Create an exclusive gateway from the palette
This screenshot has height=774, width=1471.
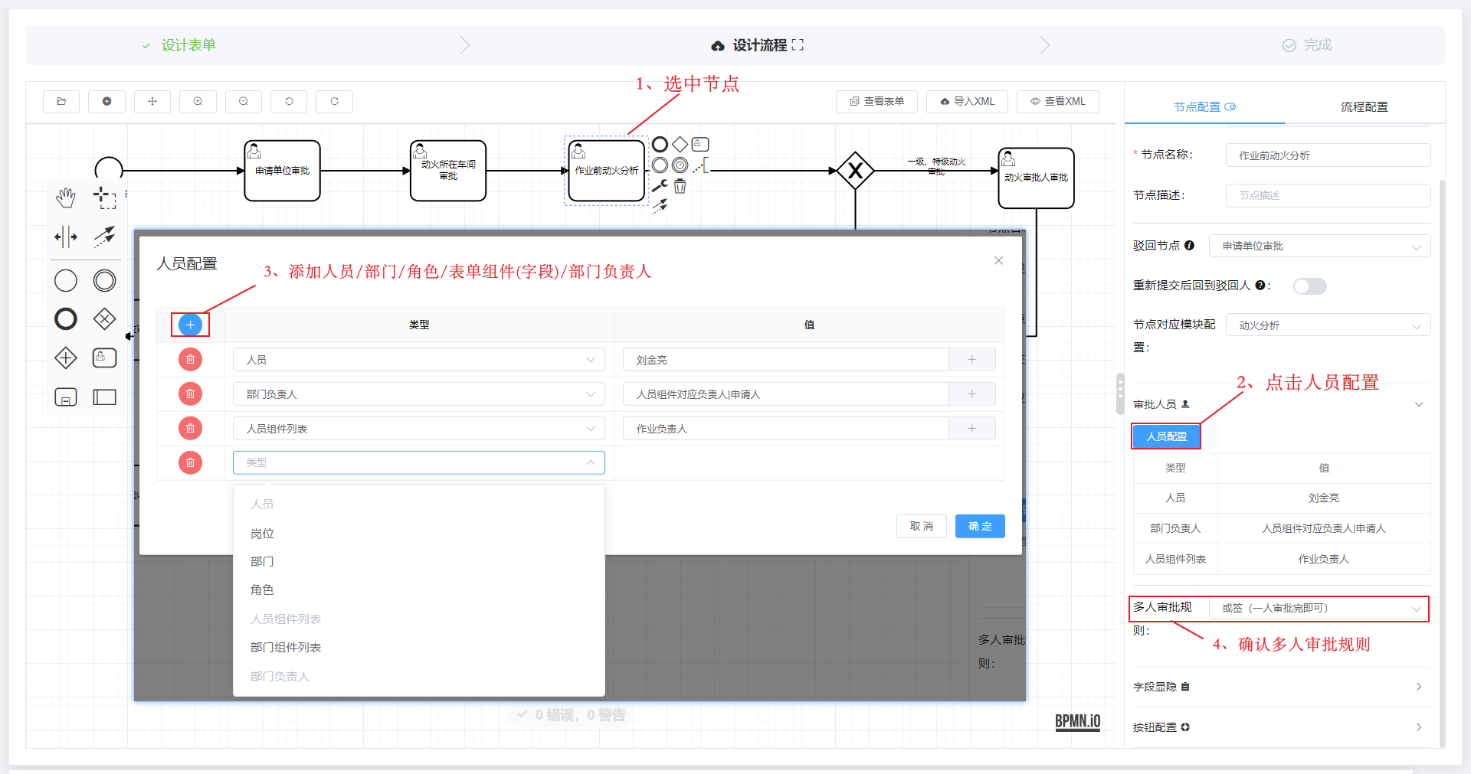(x=104, y=318)
